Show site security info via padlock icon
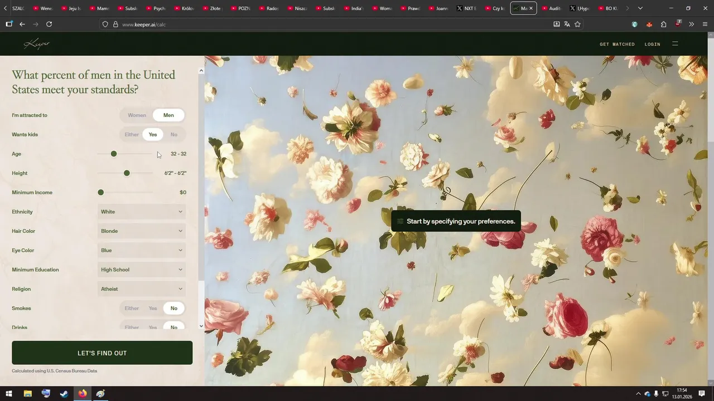 pos(115,24)
